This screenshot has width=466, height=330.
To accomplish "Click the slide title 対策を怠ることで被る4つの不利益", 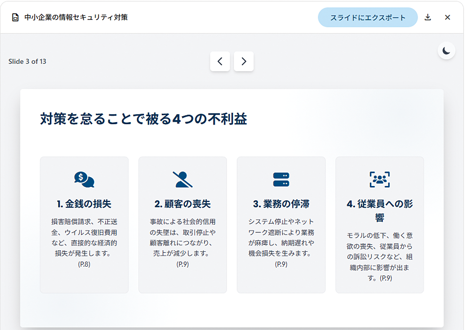I will (144, 119).
